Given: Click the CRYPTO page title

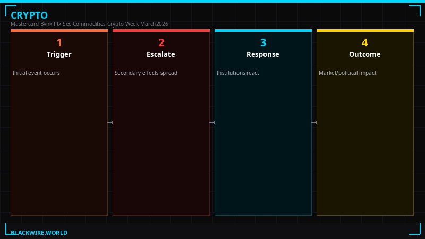Looking at the screenshot, I should click(29, 15).
